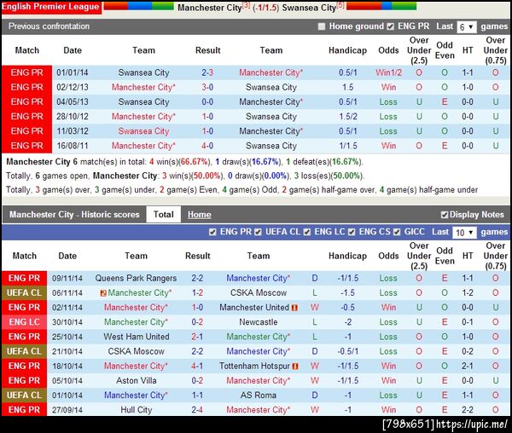
Task: Click the -0.5/1 handicap for CSKA Moscow
Action: click(x=348, y=351)
